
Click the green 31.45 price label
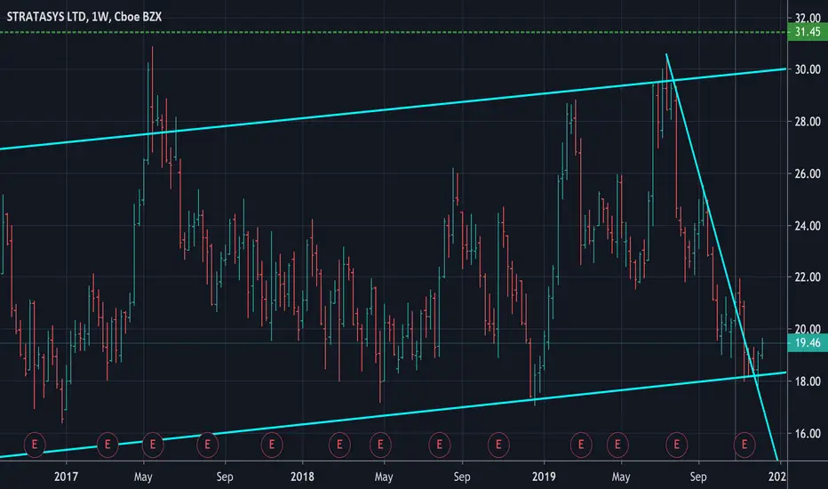coord(808,32)
